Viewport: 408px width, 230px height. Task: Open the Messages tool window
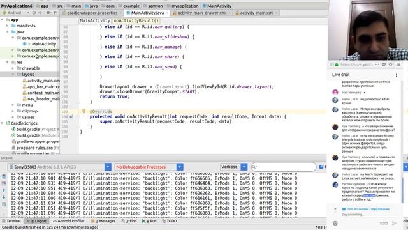coord(103,221)
